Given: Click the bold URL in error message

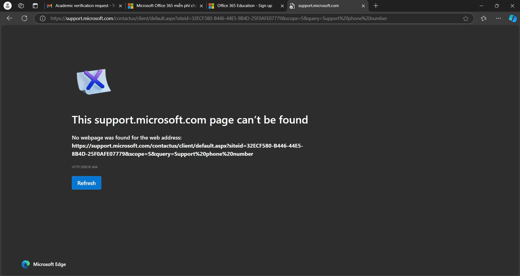Looking at the screenshot, I should click(x=187, y=150).
